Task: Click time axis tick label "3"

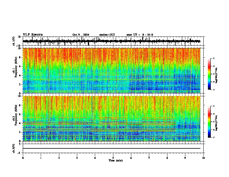Action: pyautogui.click(x=77, y=158)
